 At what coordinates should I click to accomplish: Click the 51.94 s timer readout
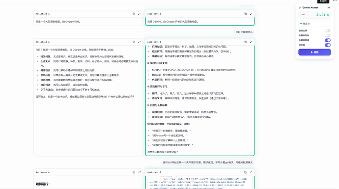322,15
